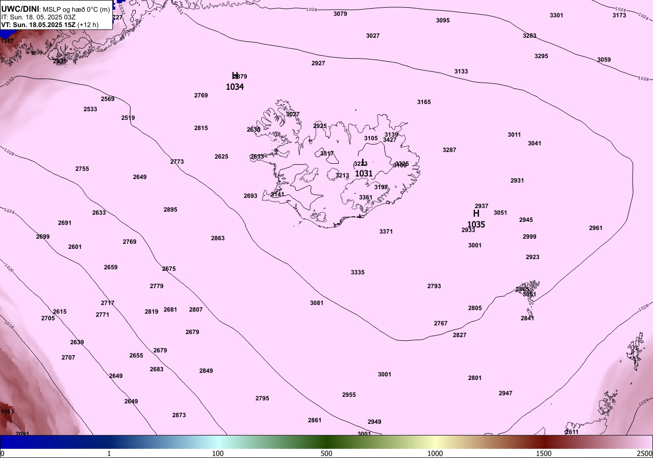653x458 pixels.
Task: Click the colorbar tick label 1000
Action: [x=435, y=453]
